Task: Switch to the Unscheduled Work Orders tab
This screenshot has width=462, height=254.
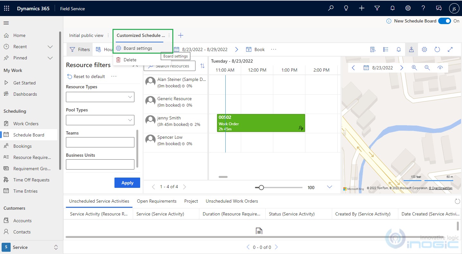Action: 231,201
